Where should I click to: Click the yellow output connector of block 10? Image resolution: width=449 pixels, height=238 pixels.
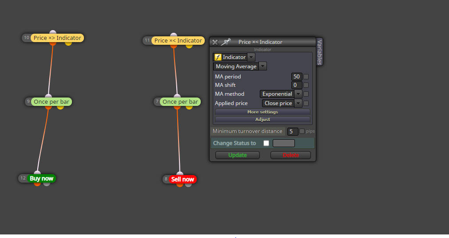point(68,43)
